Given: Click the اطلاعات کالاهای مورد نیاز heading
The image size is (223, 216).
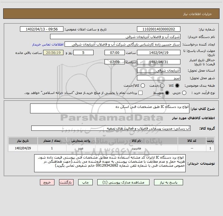Looking at the screenshot, I should [x=193, y=118].
